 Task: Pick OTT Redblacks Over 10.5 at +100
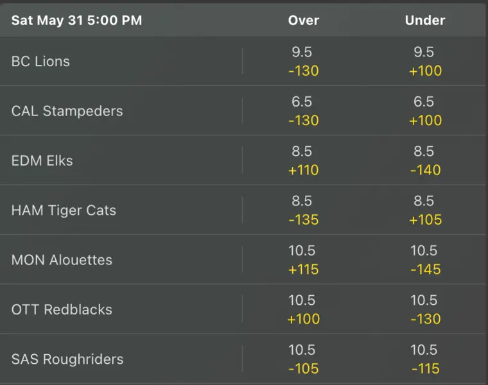pos(303,310)
